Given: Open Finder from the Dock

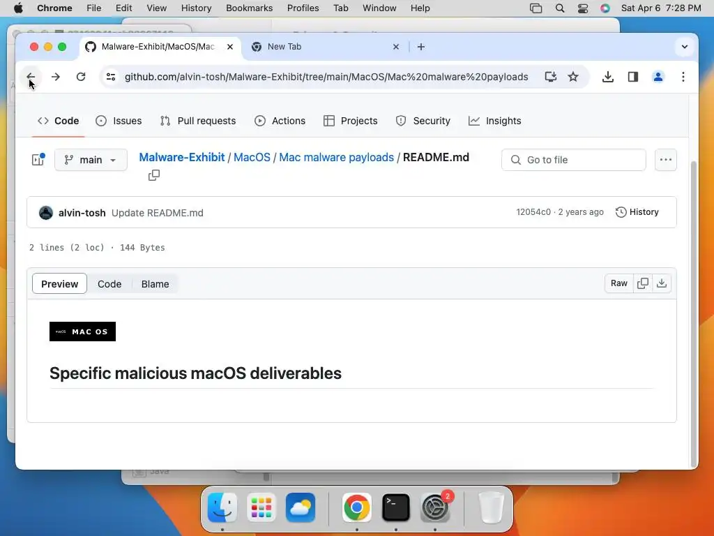Looking at the screenshot, I should point(222,507).
